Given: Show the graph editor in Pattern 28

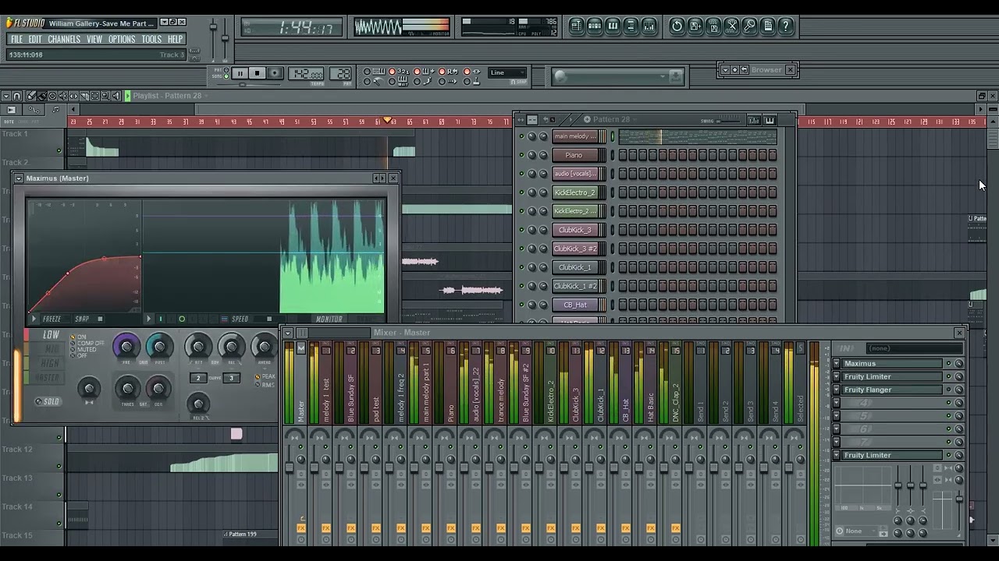Looking at the screenshot, I should coord(754,120).
